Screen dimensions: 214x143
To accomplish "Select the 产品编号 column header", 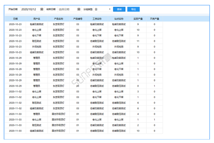I will pyautogui.click(x=78, y=19).
